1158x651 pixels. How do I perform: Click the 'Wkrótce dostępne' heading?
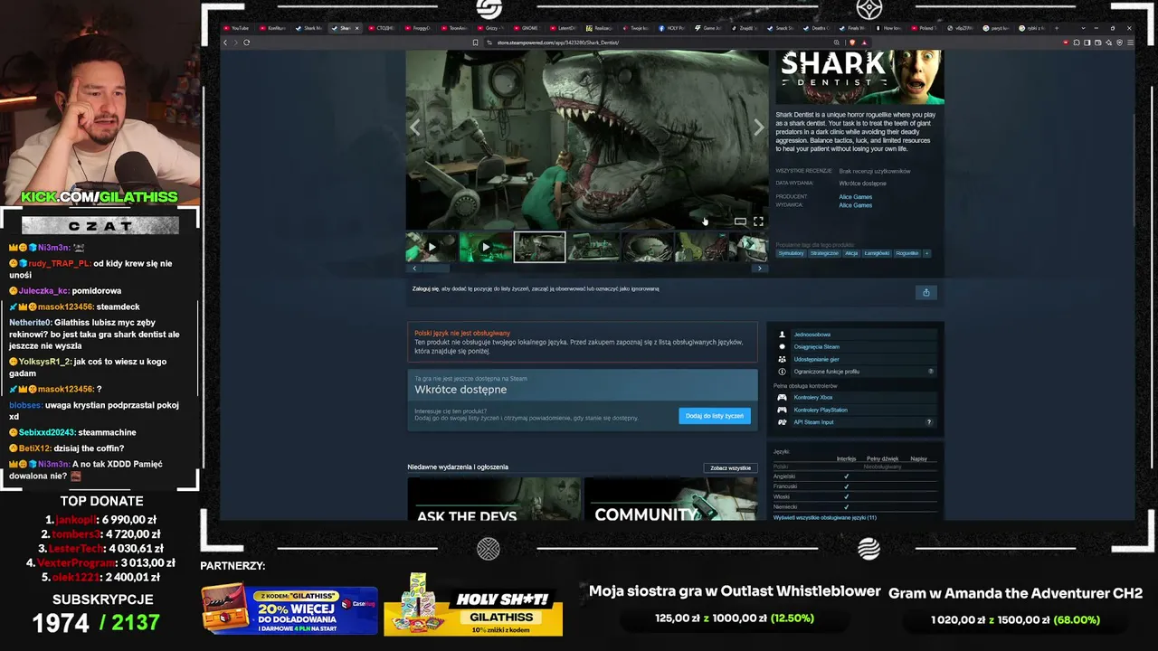(460, 390)
